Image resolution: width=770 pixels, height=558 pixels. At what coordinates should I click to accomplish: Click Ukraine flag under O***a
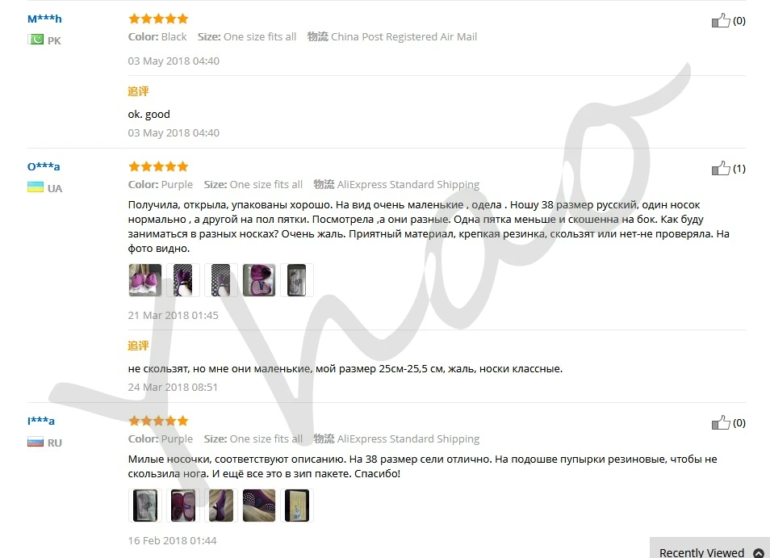36,187
